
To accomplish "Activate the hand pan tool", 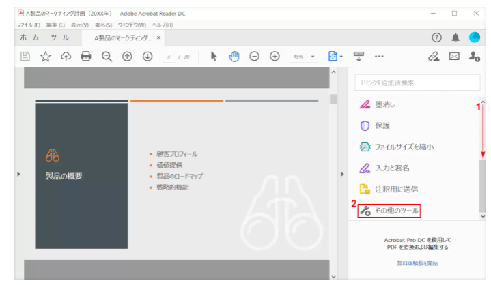I will 234,57.
